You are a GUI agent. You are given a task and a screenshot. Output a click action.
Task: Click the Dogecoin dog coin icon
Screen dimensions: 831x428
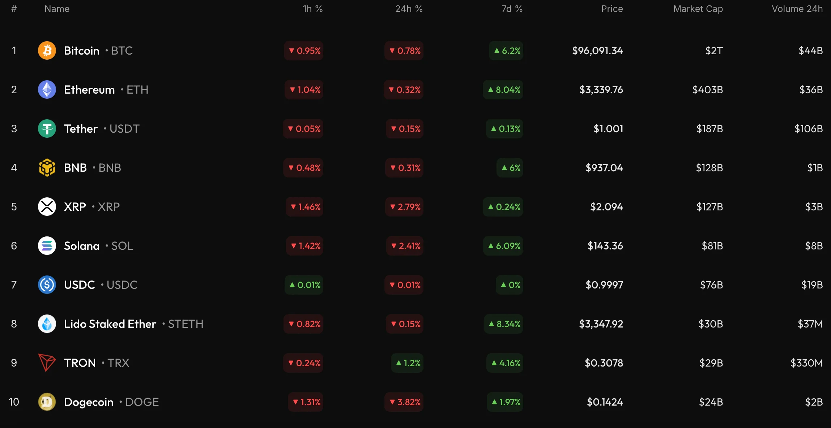click(x=47, y=402)
